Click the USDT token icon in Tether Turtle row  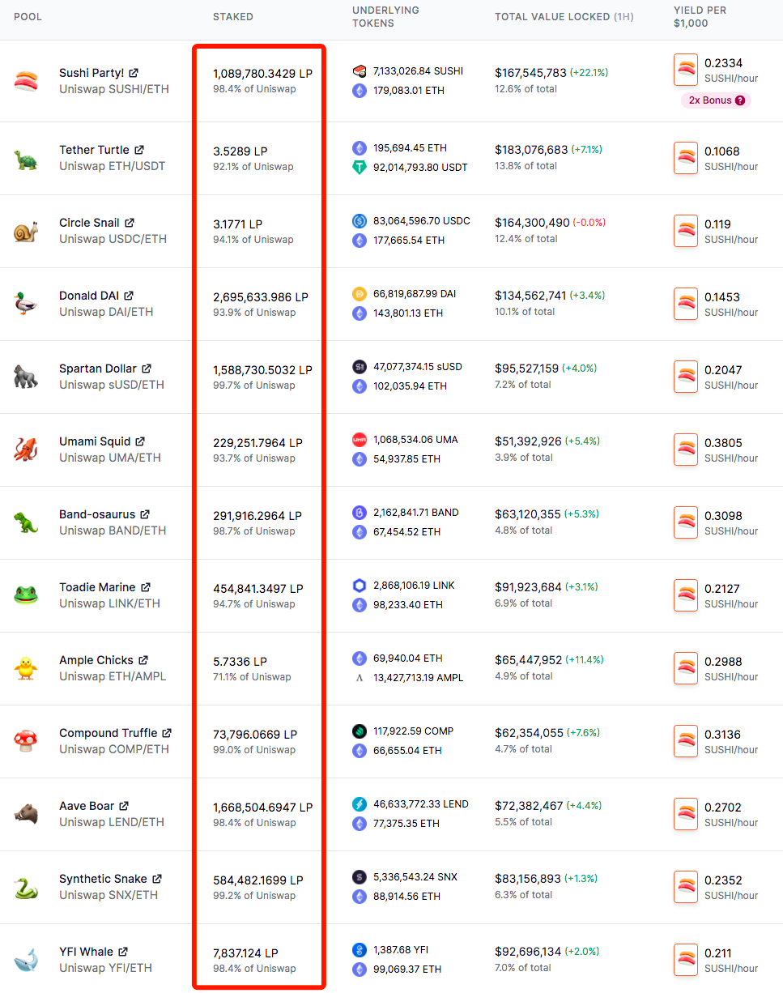360,168
